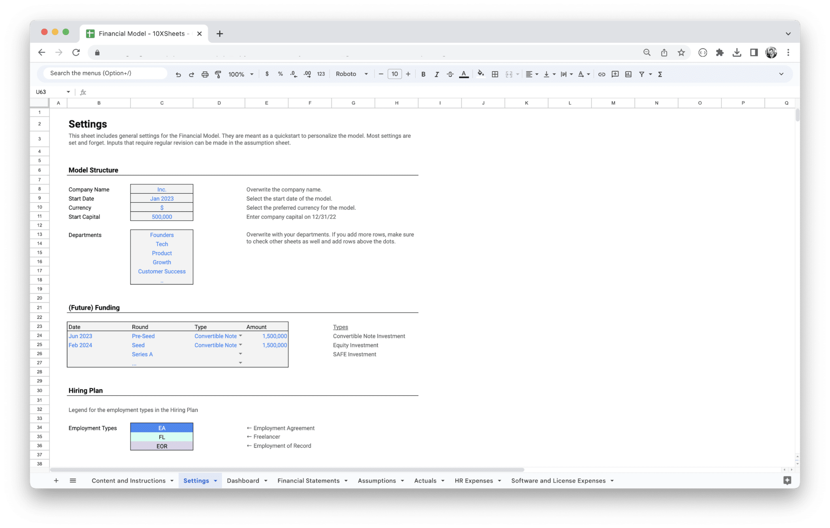The image size is (830, 528).
Task: Open all sheets list menu
Action: 73,481
